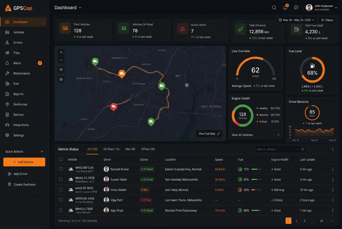Open Drivers in sidebar
Screen dimensions: 342x229
23,43
